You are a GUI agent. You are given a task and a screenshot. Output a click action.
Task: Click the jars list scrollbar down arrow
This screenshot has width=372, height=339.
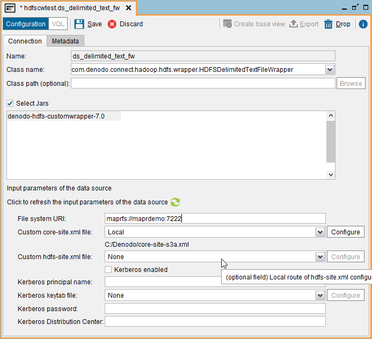[331, 175]
